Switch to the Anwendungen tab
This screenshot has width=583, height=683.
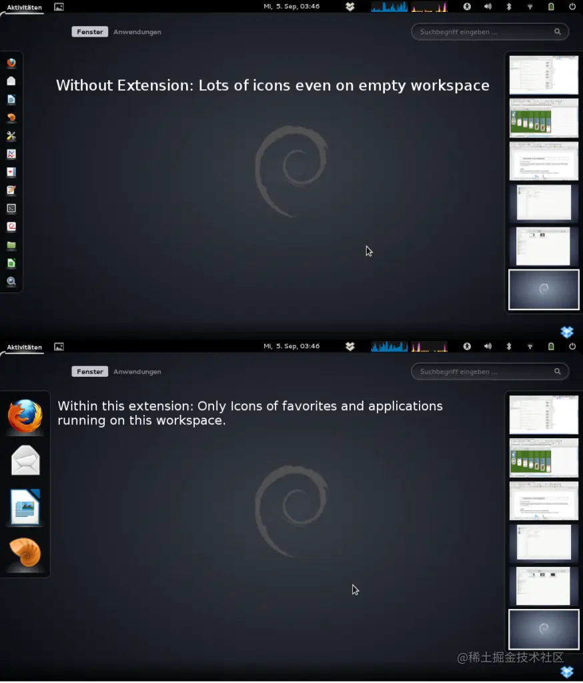137,31
